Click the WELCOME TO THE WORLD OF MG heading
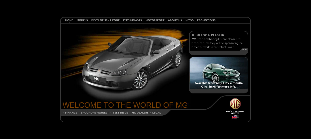Image resolution: width=311 pixels, height=139 pixels. tap(125, 105)
